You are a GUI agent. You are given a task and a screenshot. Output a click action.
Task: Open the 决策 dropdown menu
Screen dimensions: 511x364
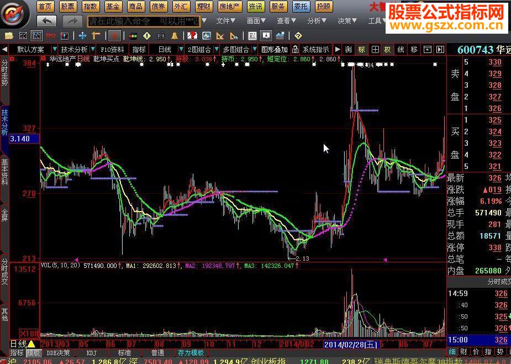click(347, 21)
